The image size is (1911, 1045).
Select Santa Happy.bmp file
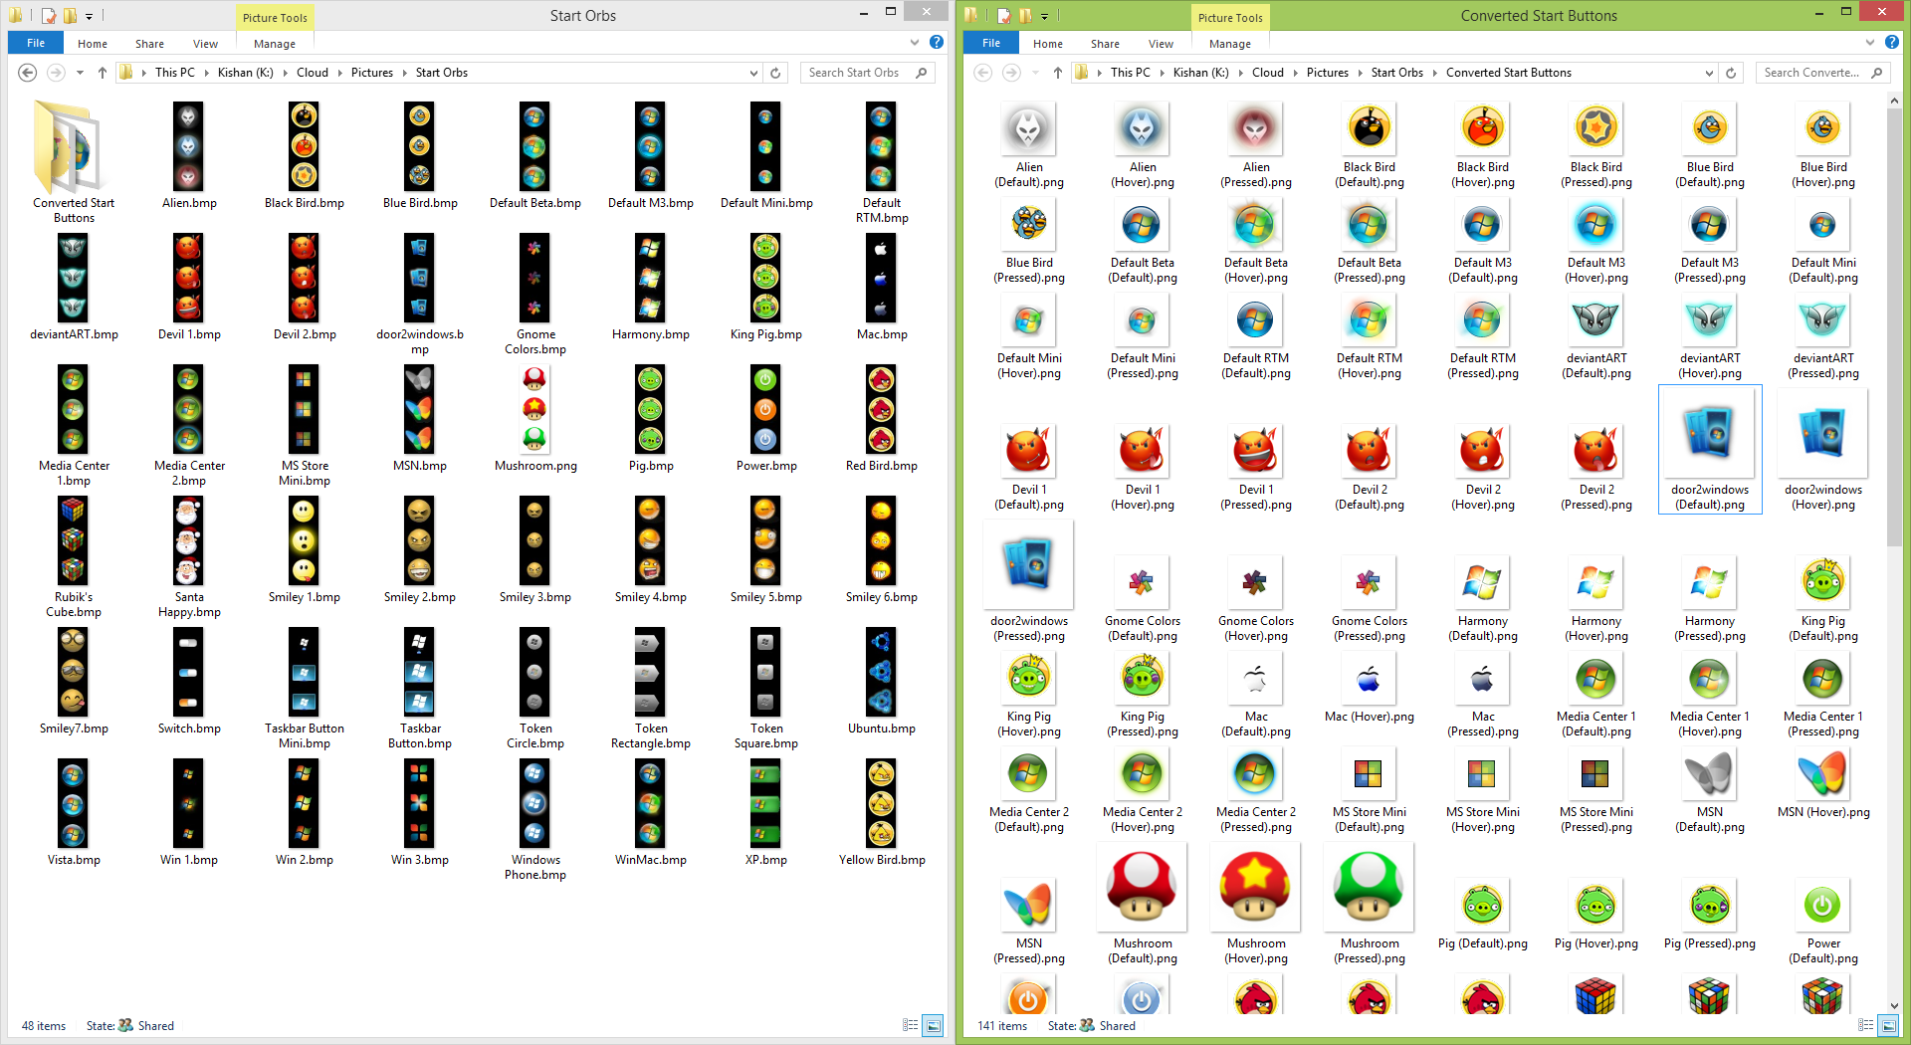[x=189, y=556]
